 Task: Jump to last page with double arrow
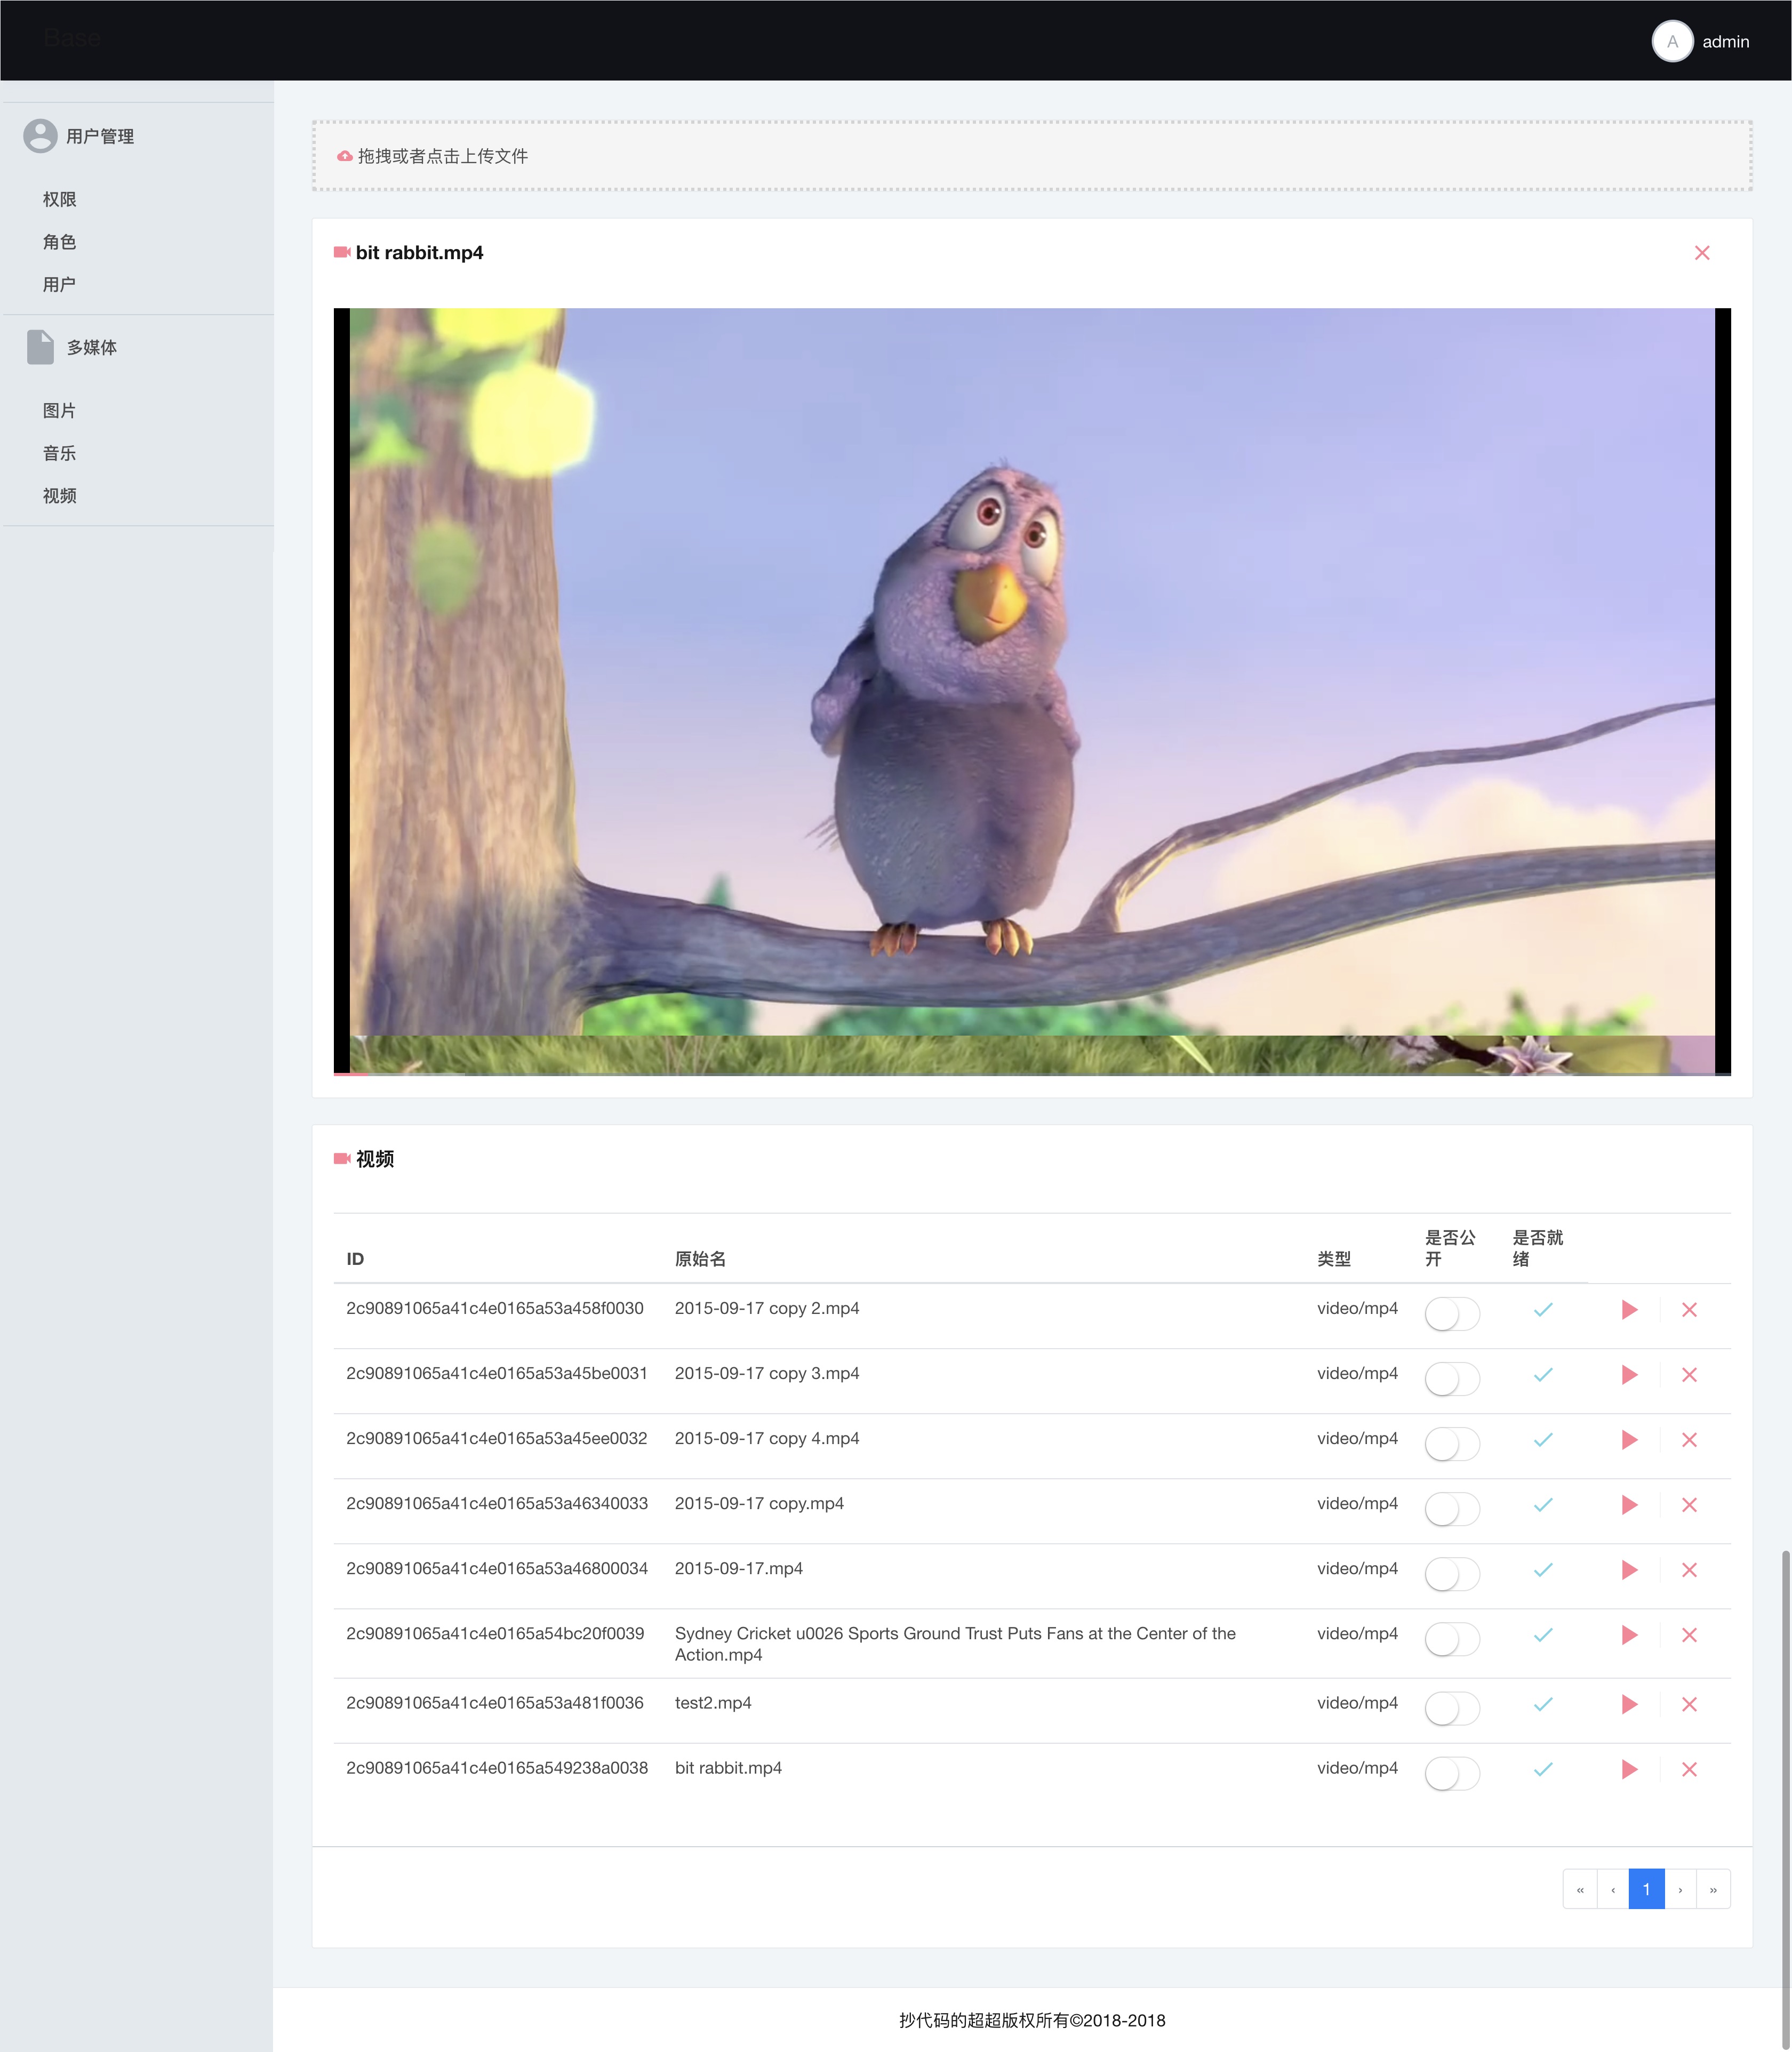[1713, 1889]
